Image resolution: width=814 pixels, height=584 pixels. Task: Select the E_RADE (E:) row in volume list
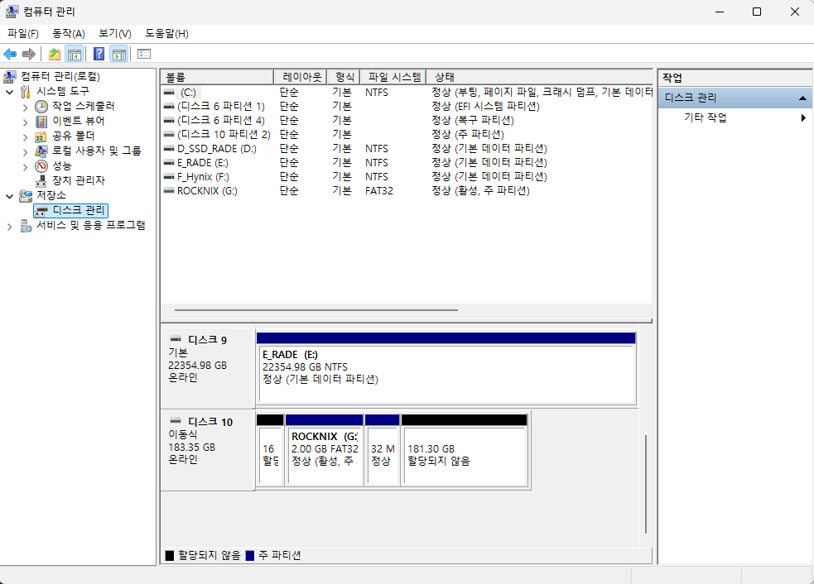click(x=407, y=162)
